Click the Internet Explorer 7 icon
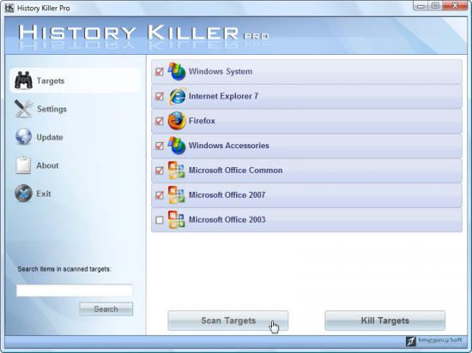 177,96
